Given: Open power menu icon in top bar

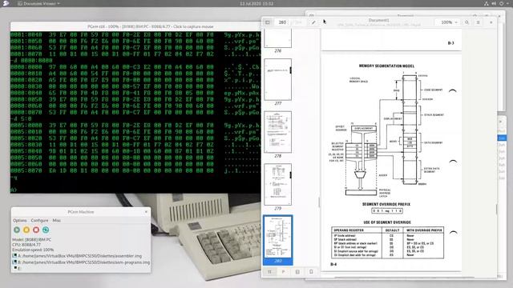Looking at the screenshot, I should 501,3.
